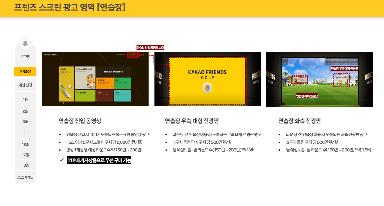Viewport: 384px width, 206px height.
Task: Click the bold heading 연습장 좌측 전광판
Action: coord(300,121)
